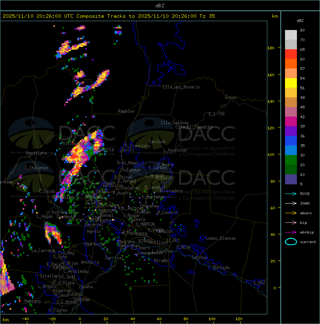
Task: Click the white 30HM arrow in legend
Action: (x=291, y=203)
